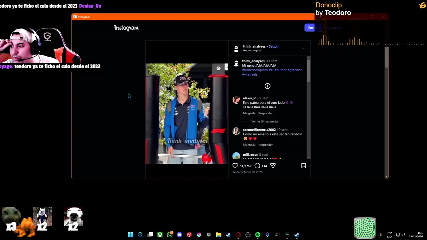
Task: Open the #gracioso hashtag
Action: 295,70
